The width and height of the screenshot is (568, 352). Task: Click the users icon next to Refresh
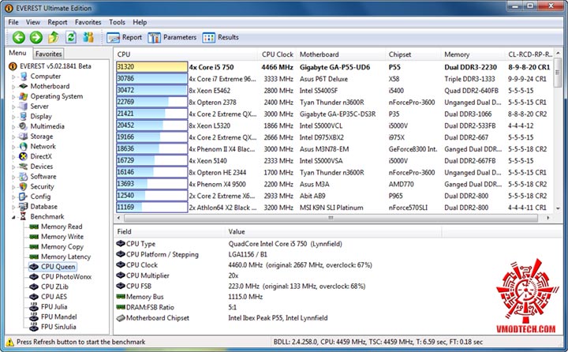point(88,37)
